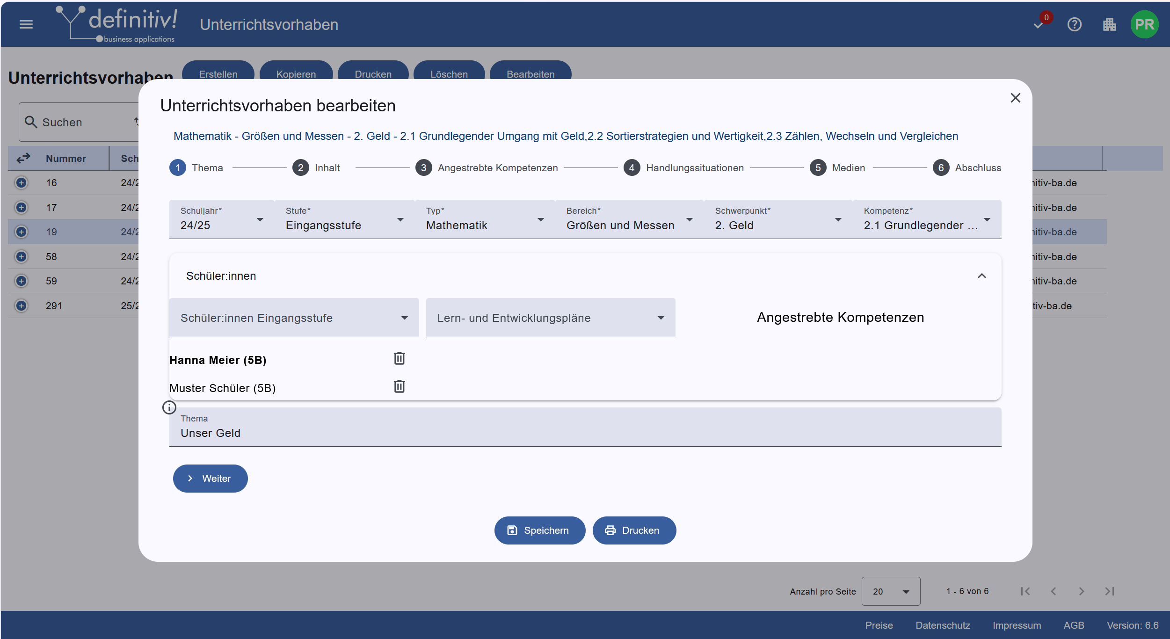
Task: Open the Bereich dropdown
Action: coord(629,219)
